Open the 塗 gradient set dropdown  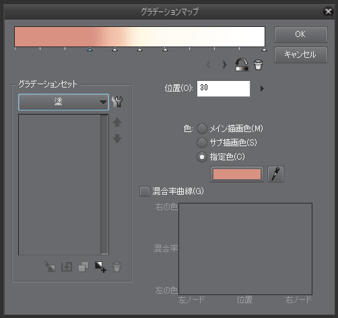[63, 102]
